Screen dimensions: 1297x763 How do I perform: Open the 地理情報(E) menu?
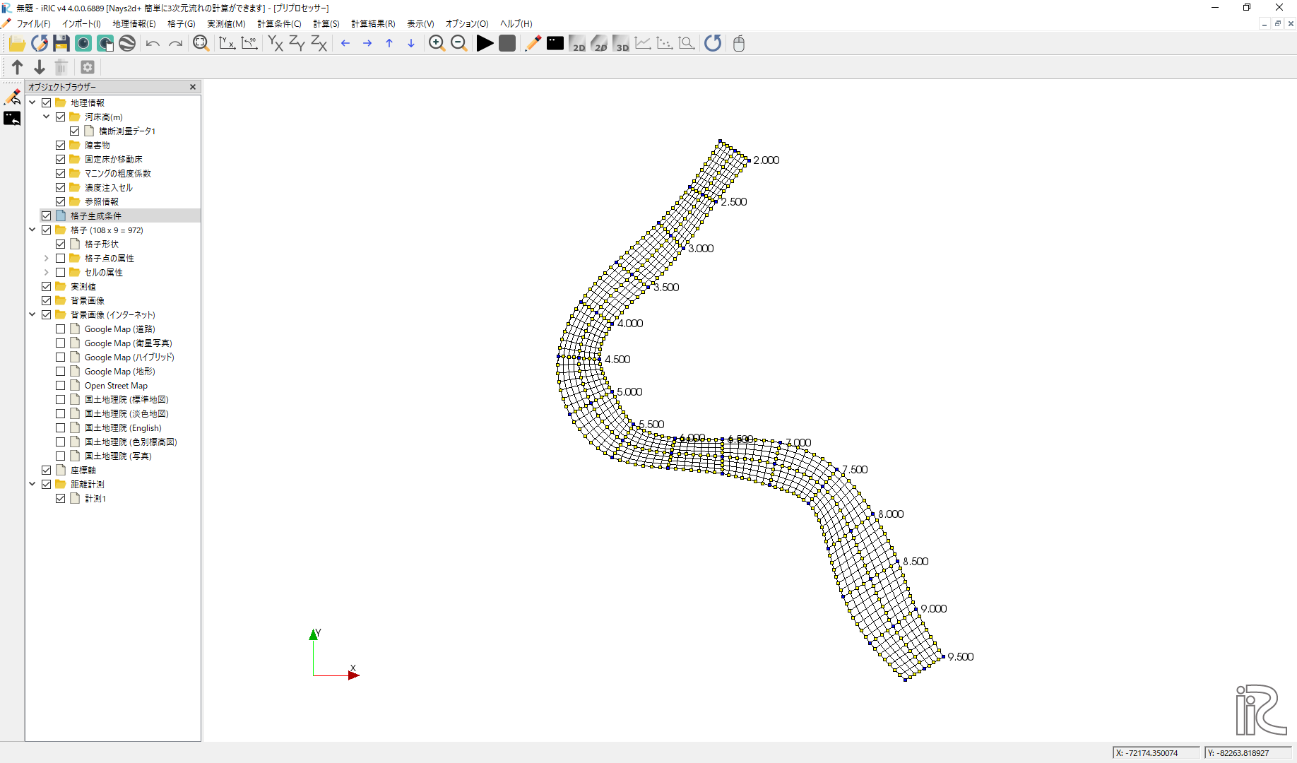[134, 23]
